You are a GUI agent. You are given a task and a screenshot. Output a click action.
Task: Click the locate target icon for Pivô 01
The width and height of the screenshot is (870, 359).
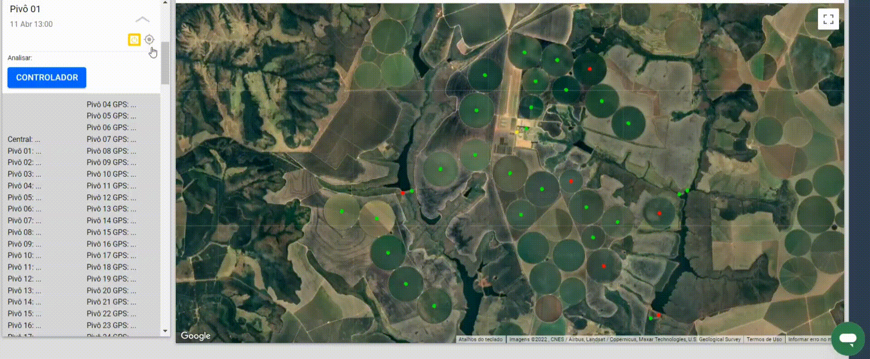[x=149, y=40]
